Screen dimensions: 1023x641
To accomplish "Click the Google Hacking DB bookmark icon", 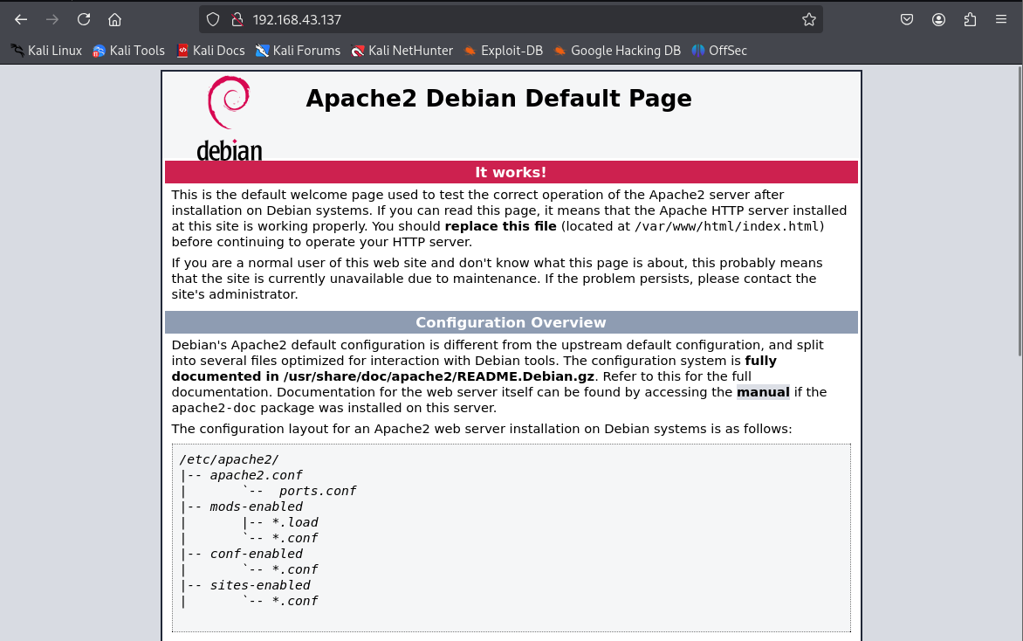I will (x=560, y=51).
